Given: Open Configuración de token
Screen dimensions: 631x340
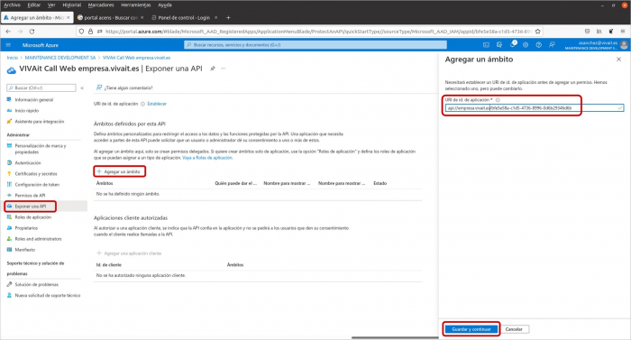Looking at the screenshot, I should [x=37, y=185].
